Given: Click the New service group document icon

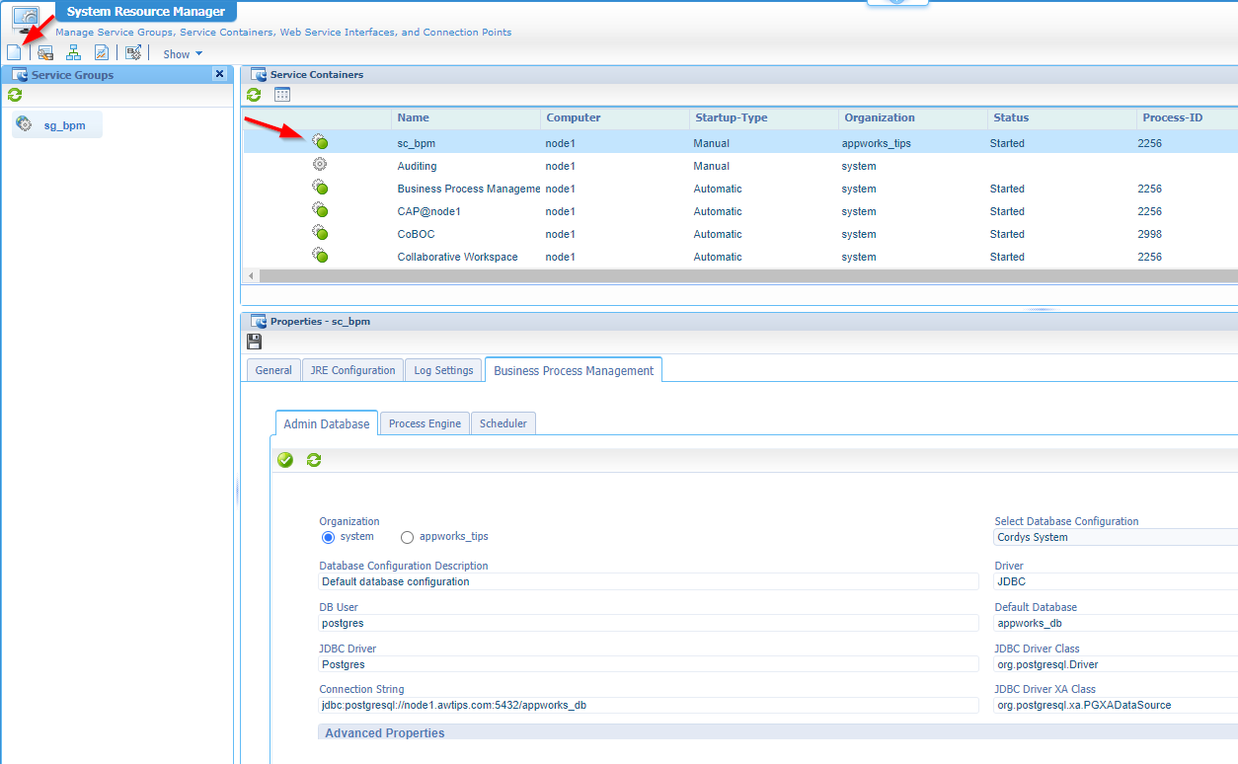Looking at the screenshot, I should [x=14, y=53].
